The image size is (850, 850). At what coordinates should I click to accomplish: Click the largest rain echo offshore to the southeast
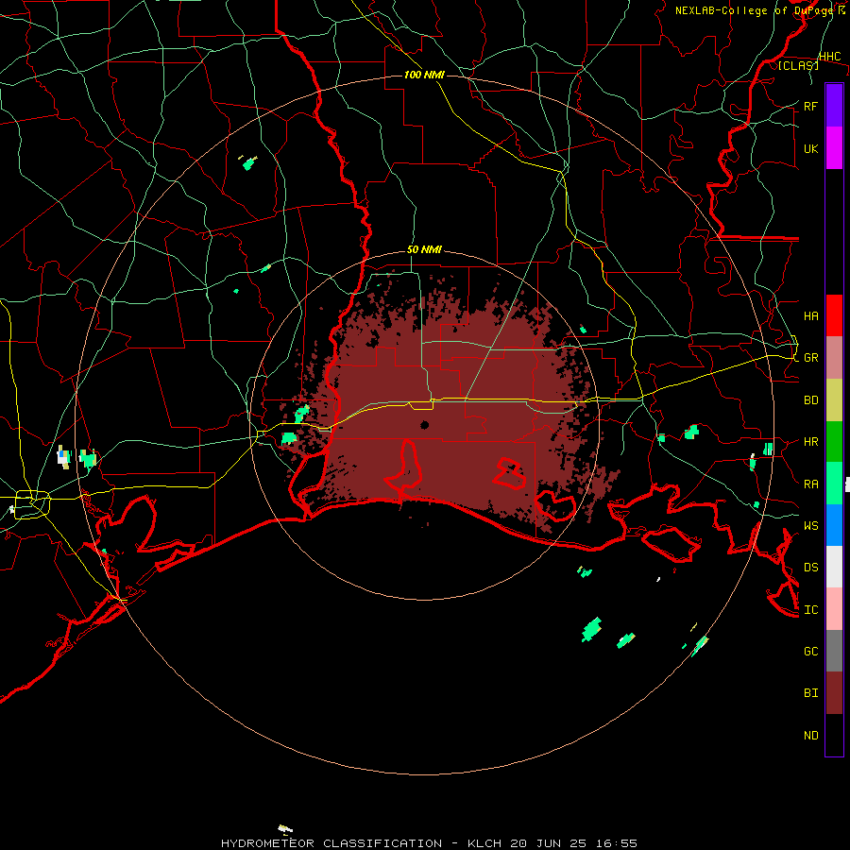click(x=591, y=629)
